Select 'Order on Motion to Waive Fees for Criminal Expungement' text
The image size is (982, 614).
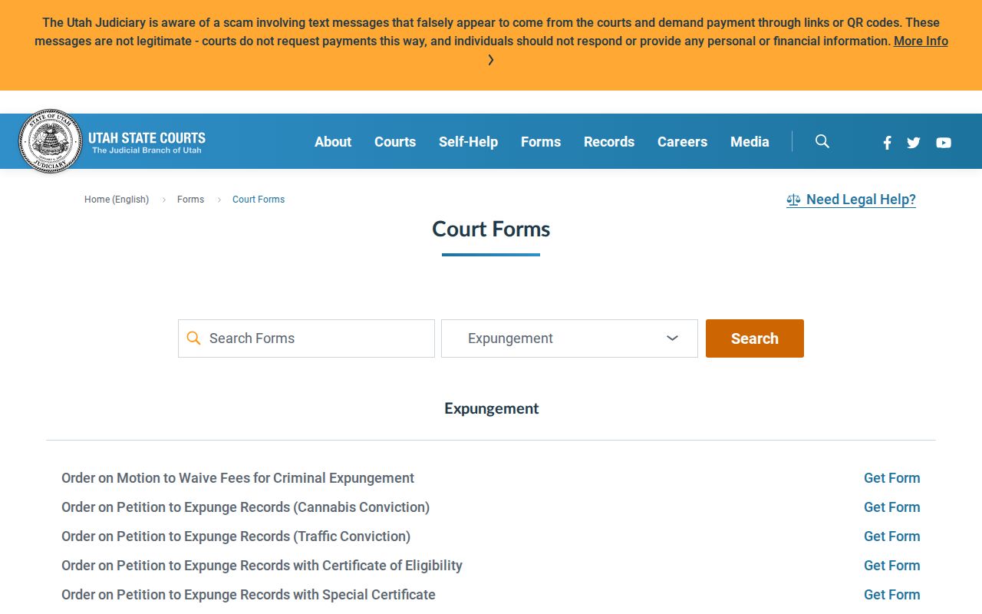(238, 477)
